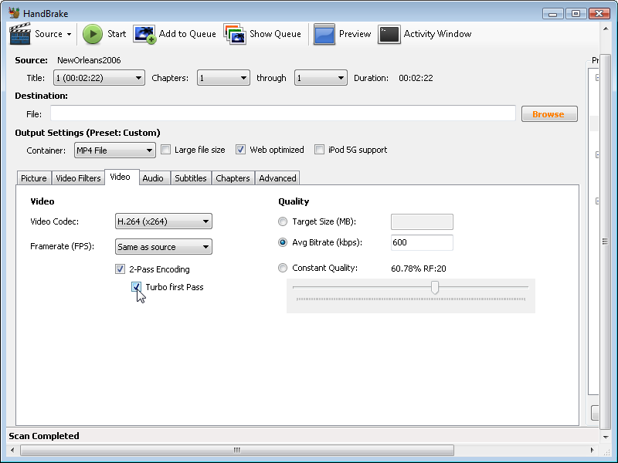618x463 pixels.
Task: Select the Constant Quality radio button
Action: [283, 268]
